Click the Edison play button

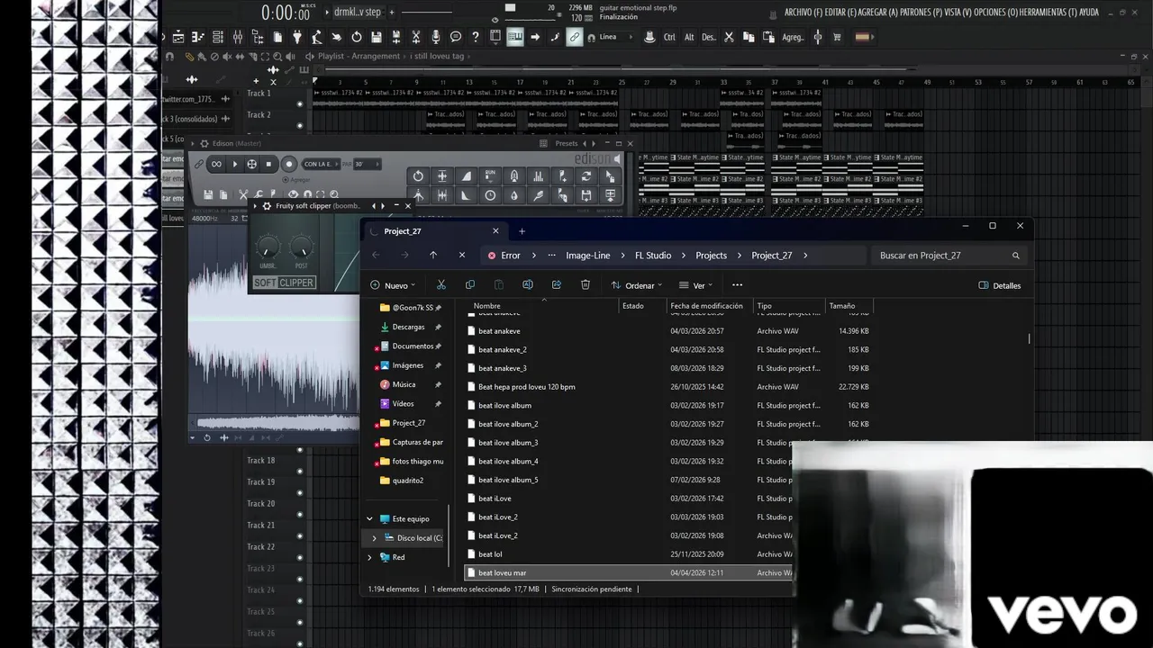tap(235, 164)
